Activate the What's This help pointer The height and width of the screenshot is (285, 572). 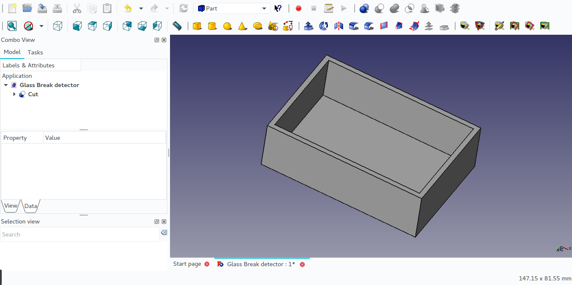point(278,8)
